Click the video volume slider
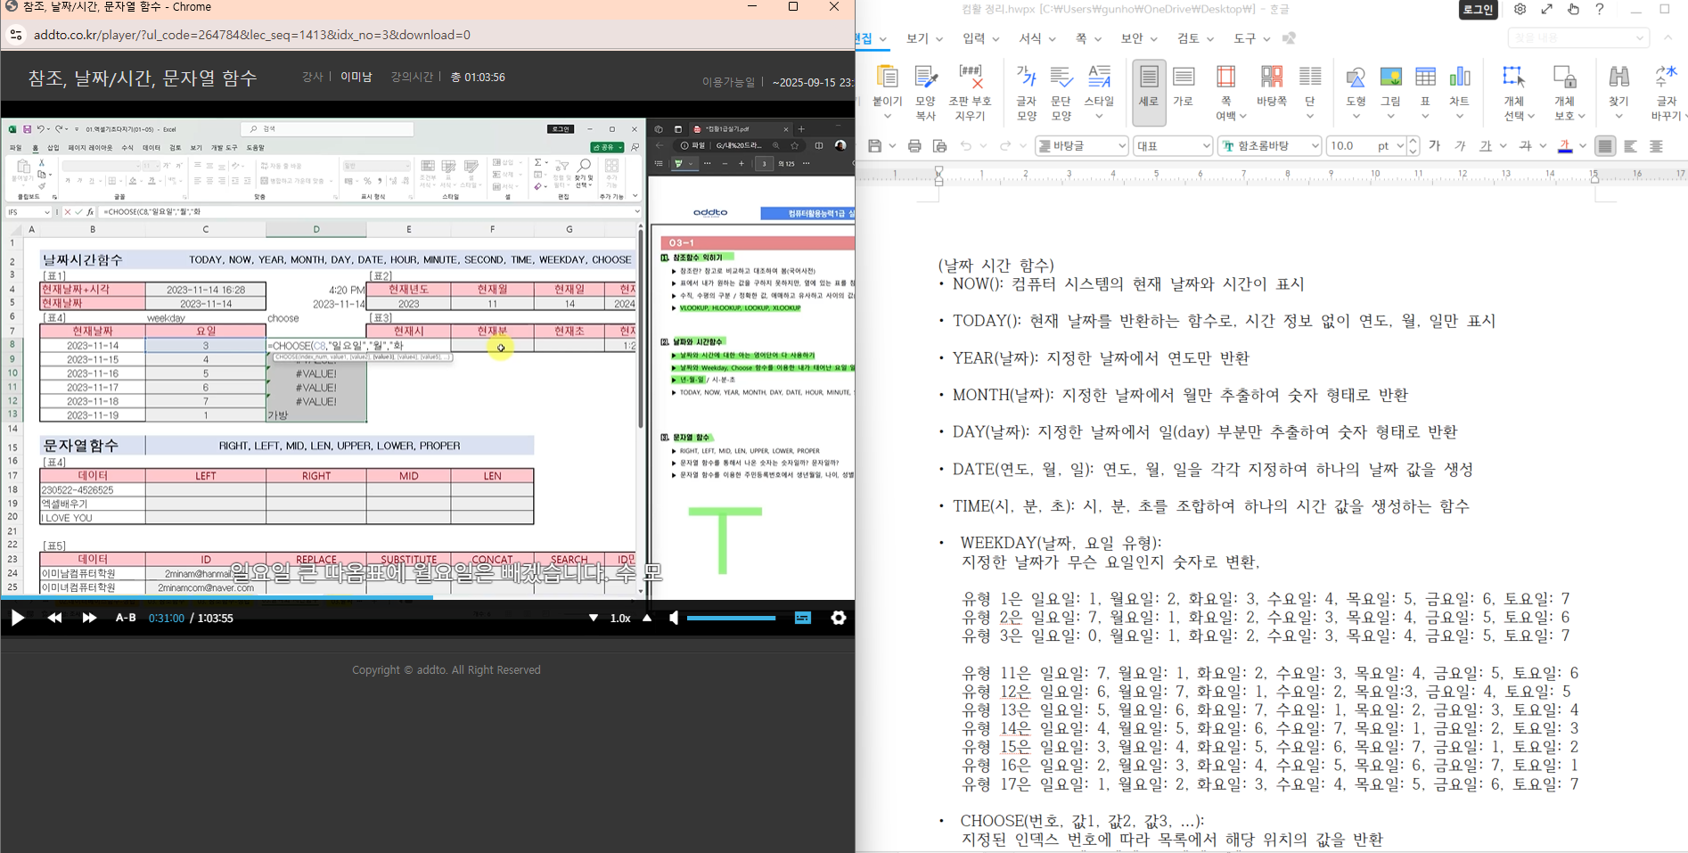Screen dimensions: 1688x853 731,618
